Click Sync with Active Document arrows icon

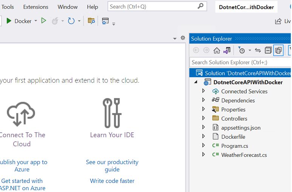(x=258, y=50)
